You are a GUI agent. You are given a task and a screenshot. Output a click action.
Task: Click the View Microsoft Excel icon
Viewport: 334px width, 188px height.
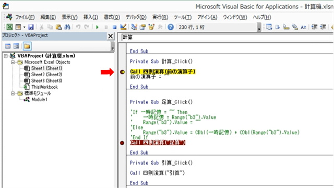9,27
